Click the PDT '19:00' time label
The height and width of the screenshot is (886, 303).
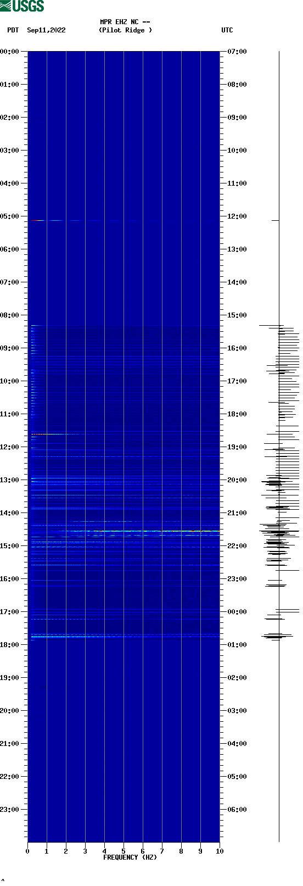click(x=9, y=678)
